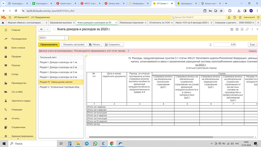Switch to Журнал обмена с контролирующими tab
This screenshot has width=261, height=147.
25,23
